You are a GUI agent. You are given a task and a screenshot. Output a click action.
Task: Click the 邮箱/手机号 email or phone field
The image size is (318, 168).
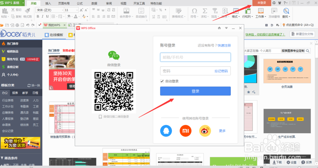[x=195, y=57]
